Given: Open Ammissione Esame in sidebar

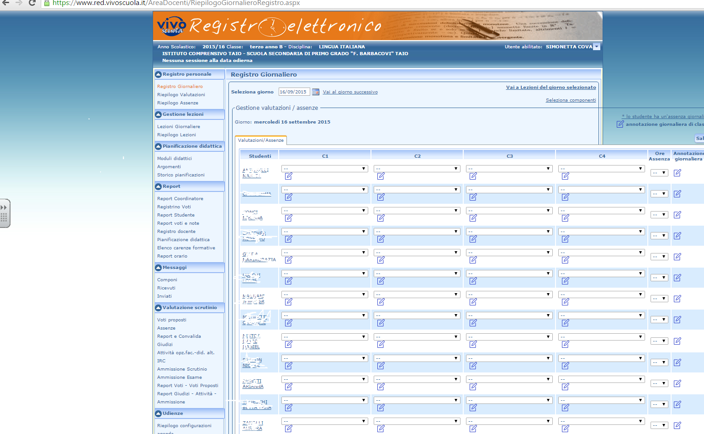Looking at the screenshot, I should 180,377.
